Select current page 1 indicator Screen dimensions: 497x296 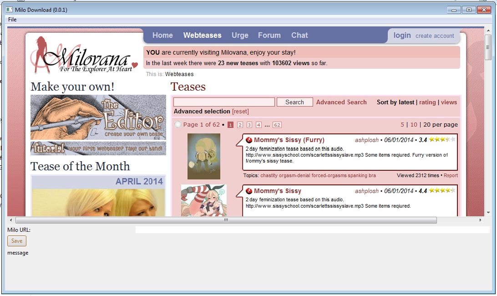230,125
